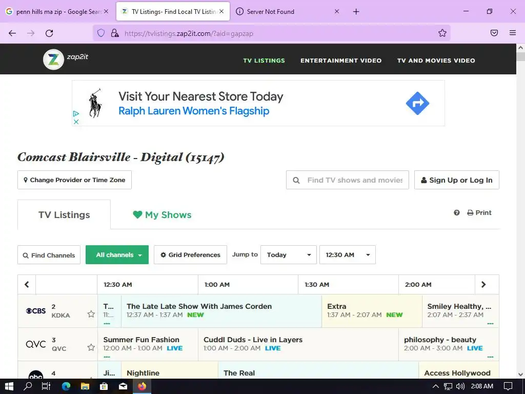Image resolution: width=525 pixels, height=394 pixels.
Task: Close the Ralph Lauren advertisement
Action: pos(76,122)
